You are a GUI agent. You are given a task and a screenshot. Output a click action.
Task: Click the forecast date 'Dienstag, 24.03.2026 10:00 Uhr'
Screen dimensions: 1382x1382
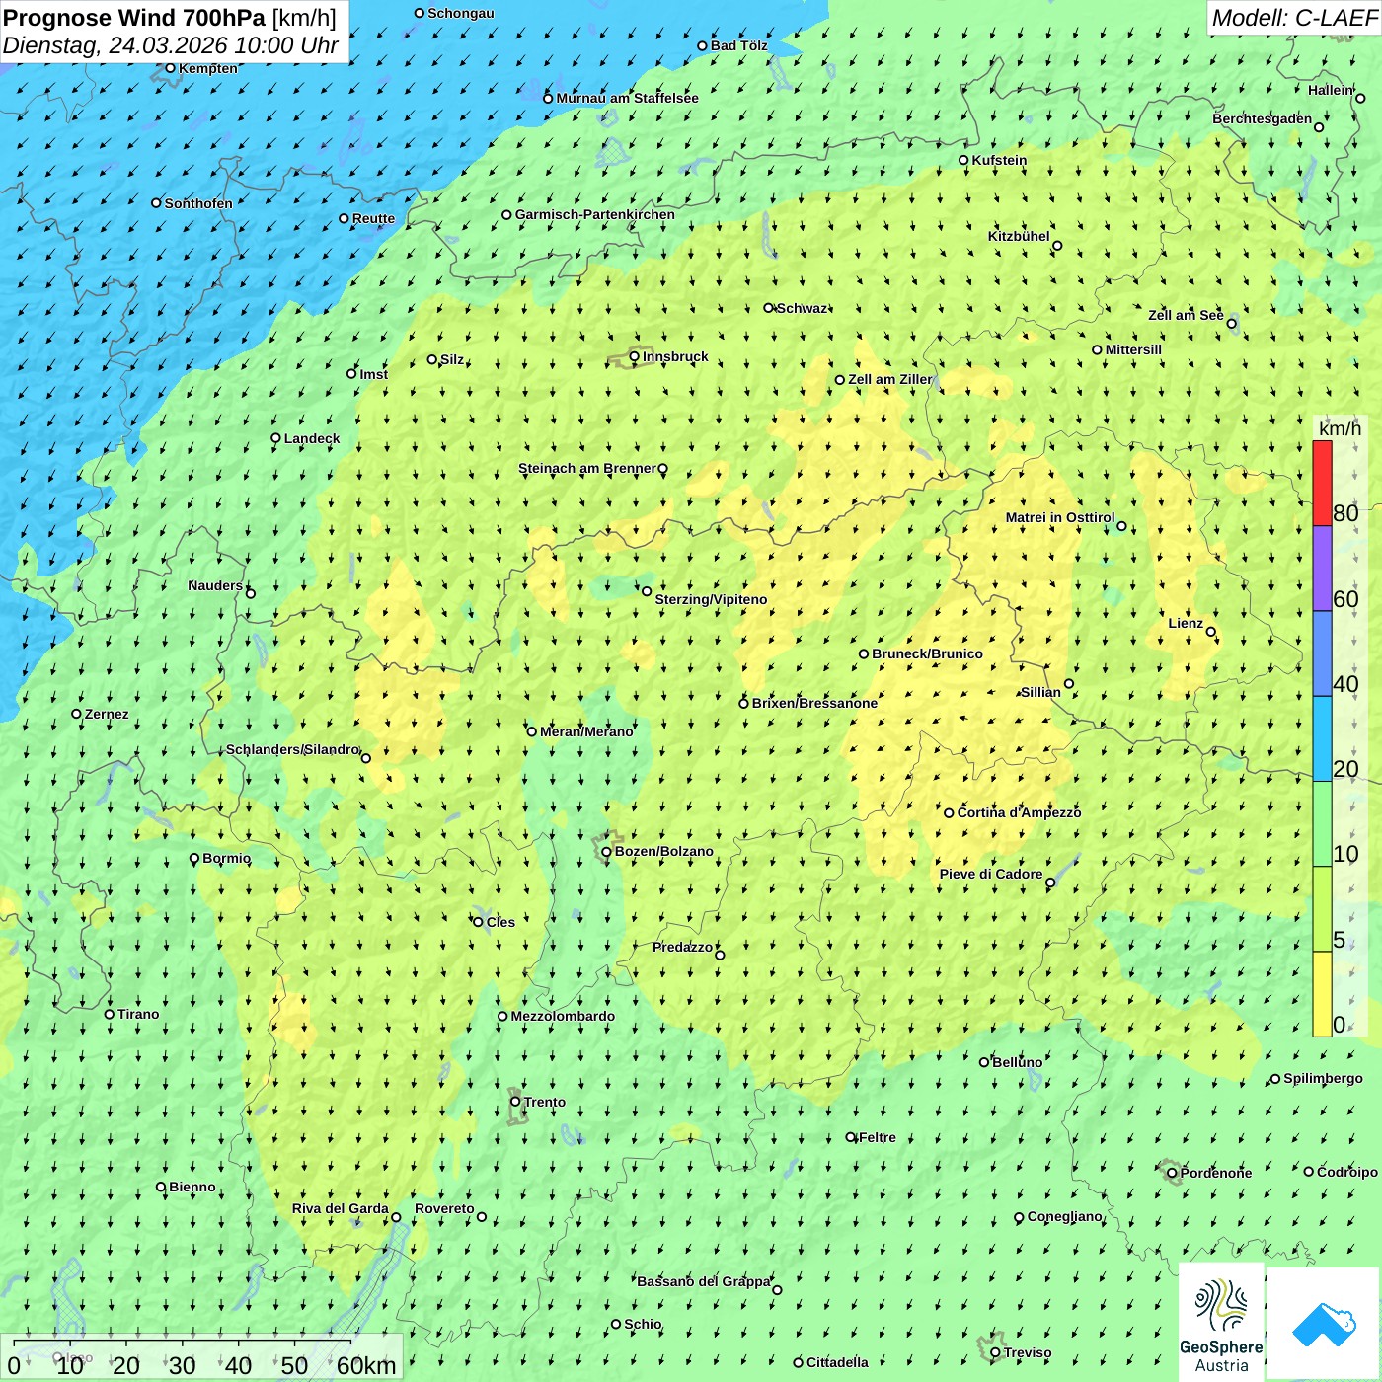pyautogui.click(x=170, y=45)
